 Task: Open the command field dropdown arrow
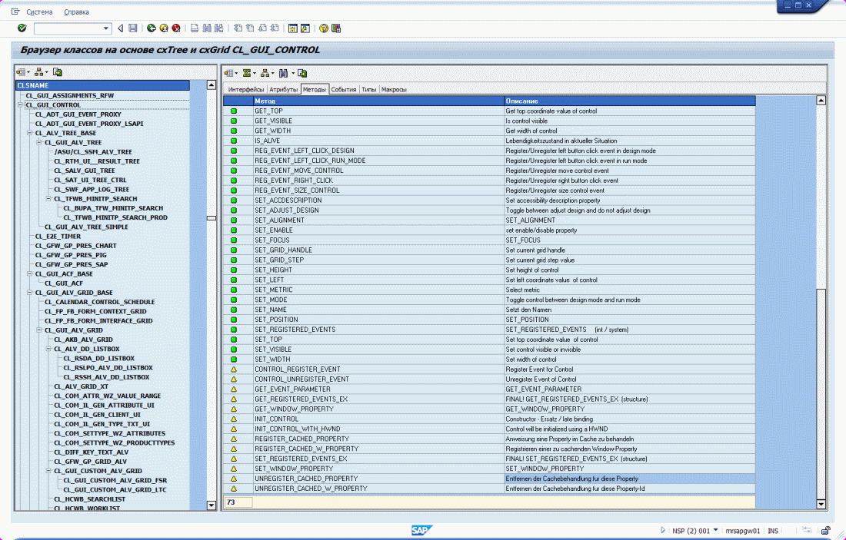[x=106, y=28]
